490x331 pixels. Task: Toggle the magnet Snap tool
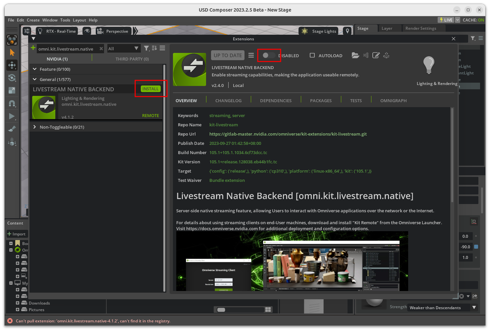[12, 103]
